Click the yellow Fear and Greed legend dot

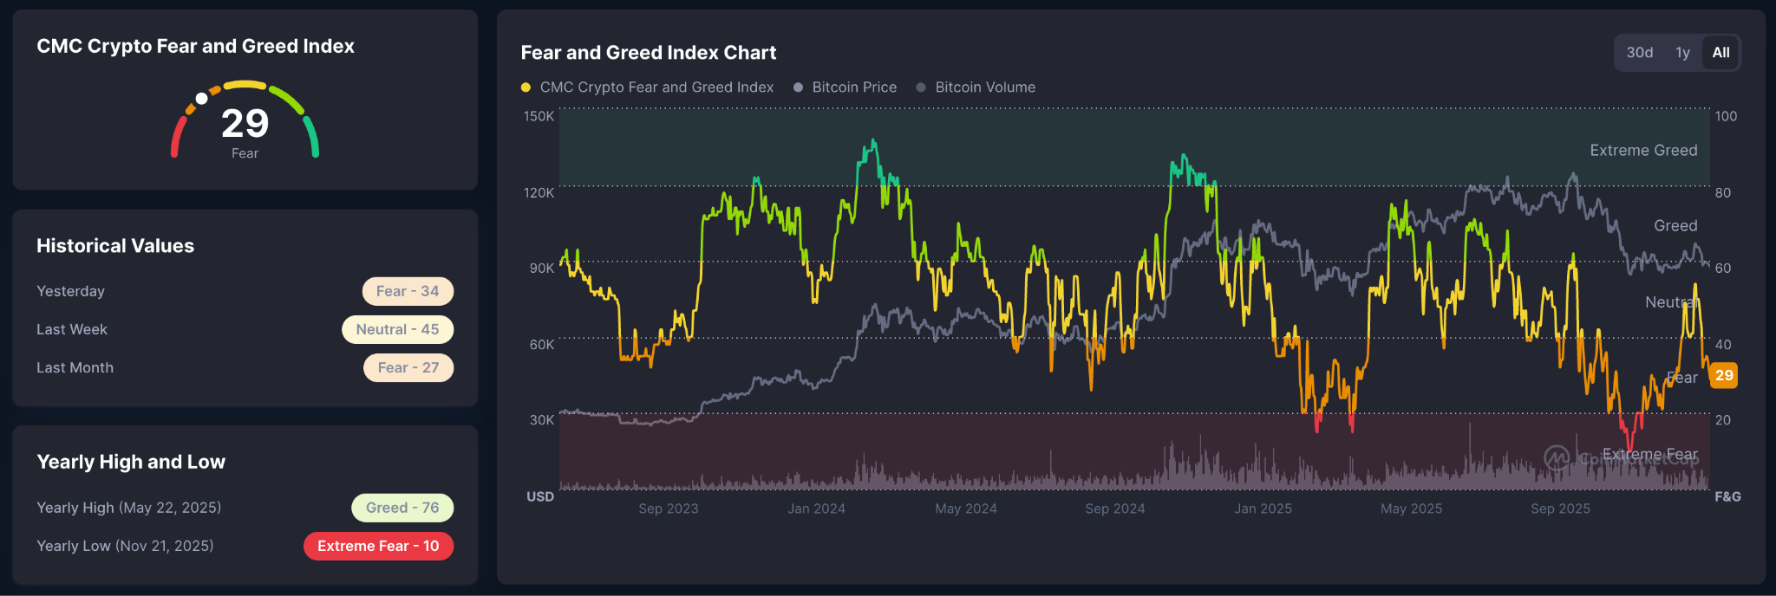[526, 87]
